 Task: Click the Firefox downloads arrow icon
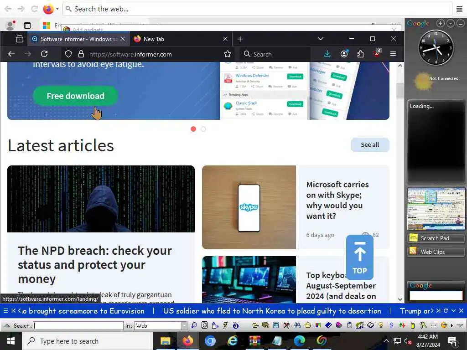[x=327, y=54]
